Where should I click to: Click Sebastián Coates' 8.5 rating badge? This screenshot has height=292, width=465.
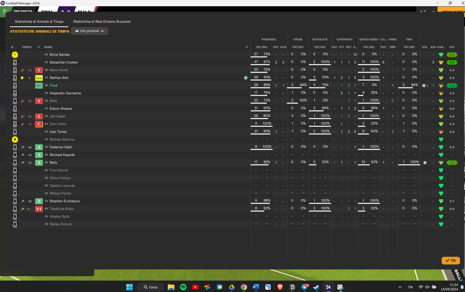[452, 62]
